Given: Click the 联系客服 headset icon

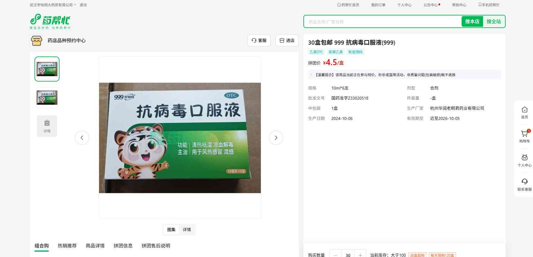Looking at the screenshot, I should [x=524, y=181].
